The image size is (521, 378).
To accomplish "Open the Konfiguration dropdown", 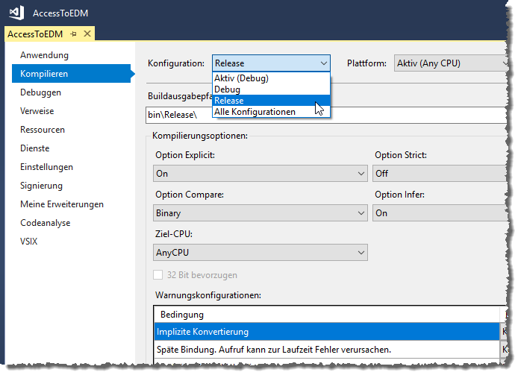I will (270, 63).
